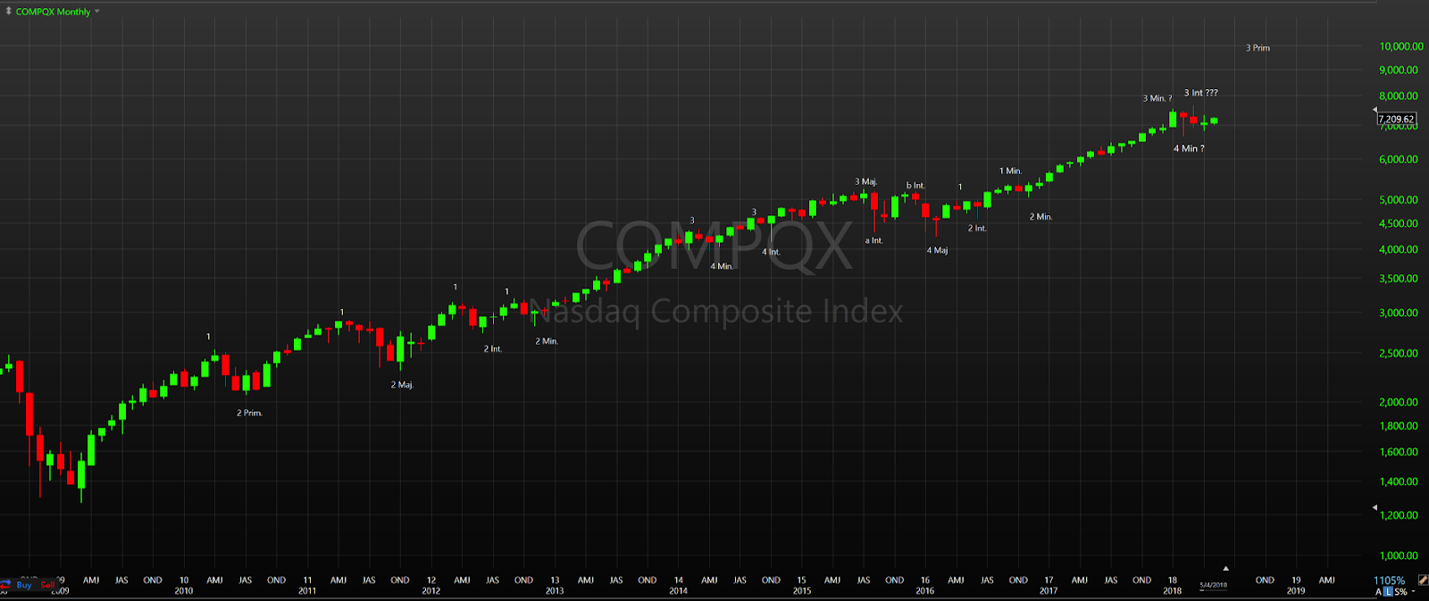Viewport: 1429px width, 601px height.
Task: Click the 2,000.00 price axis label
Action: [x=1399, y=402]
